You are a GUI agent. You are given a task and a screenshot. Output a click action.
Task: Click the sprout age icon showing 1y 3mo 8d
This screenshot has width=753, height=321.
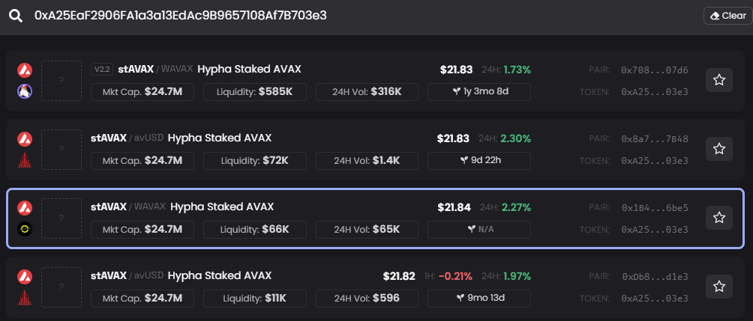(455, 91)
